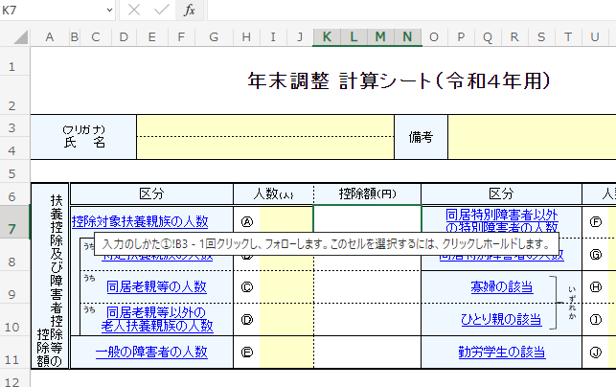Open the 寡婦の該当 link
Image resolution: width=616 pixels, height=387 pixels.
tap(502, 286)
